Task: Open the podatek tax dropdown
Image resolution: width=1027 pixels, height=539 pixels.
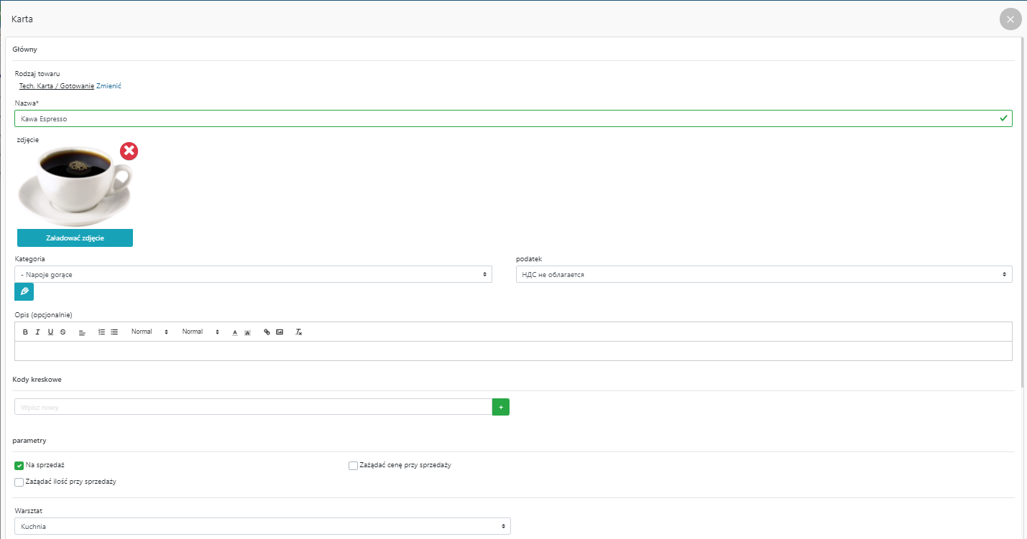Action: pyautogui.click(x=763, y=274)
